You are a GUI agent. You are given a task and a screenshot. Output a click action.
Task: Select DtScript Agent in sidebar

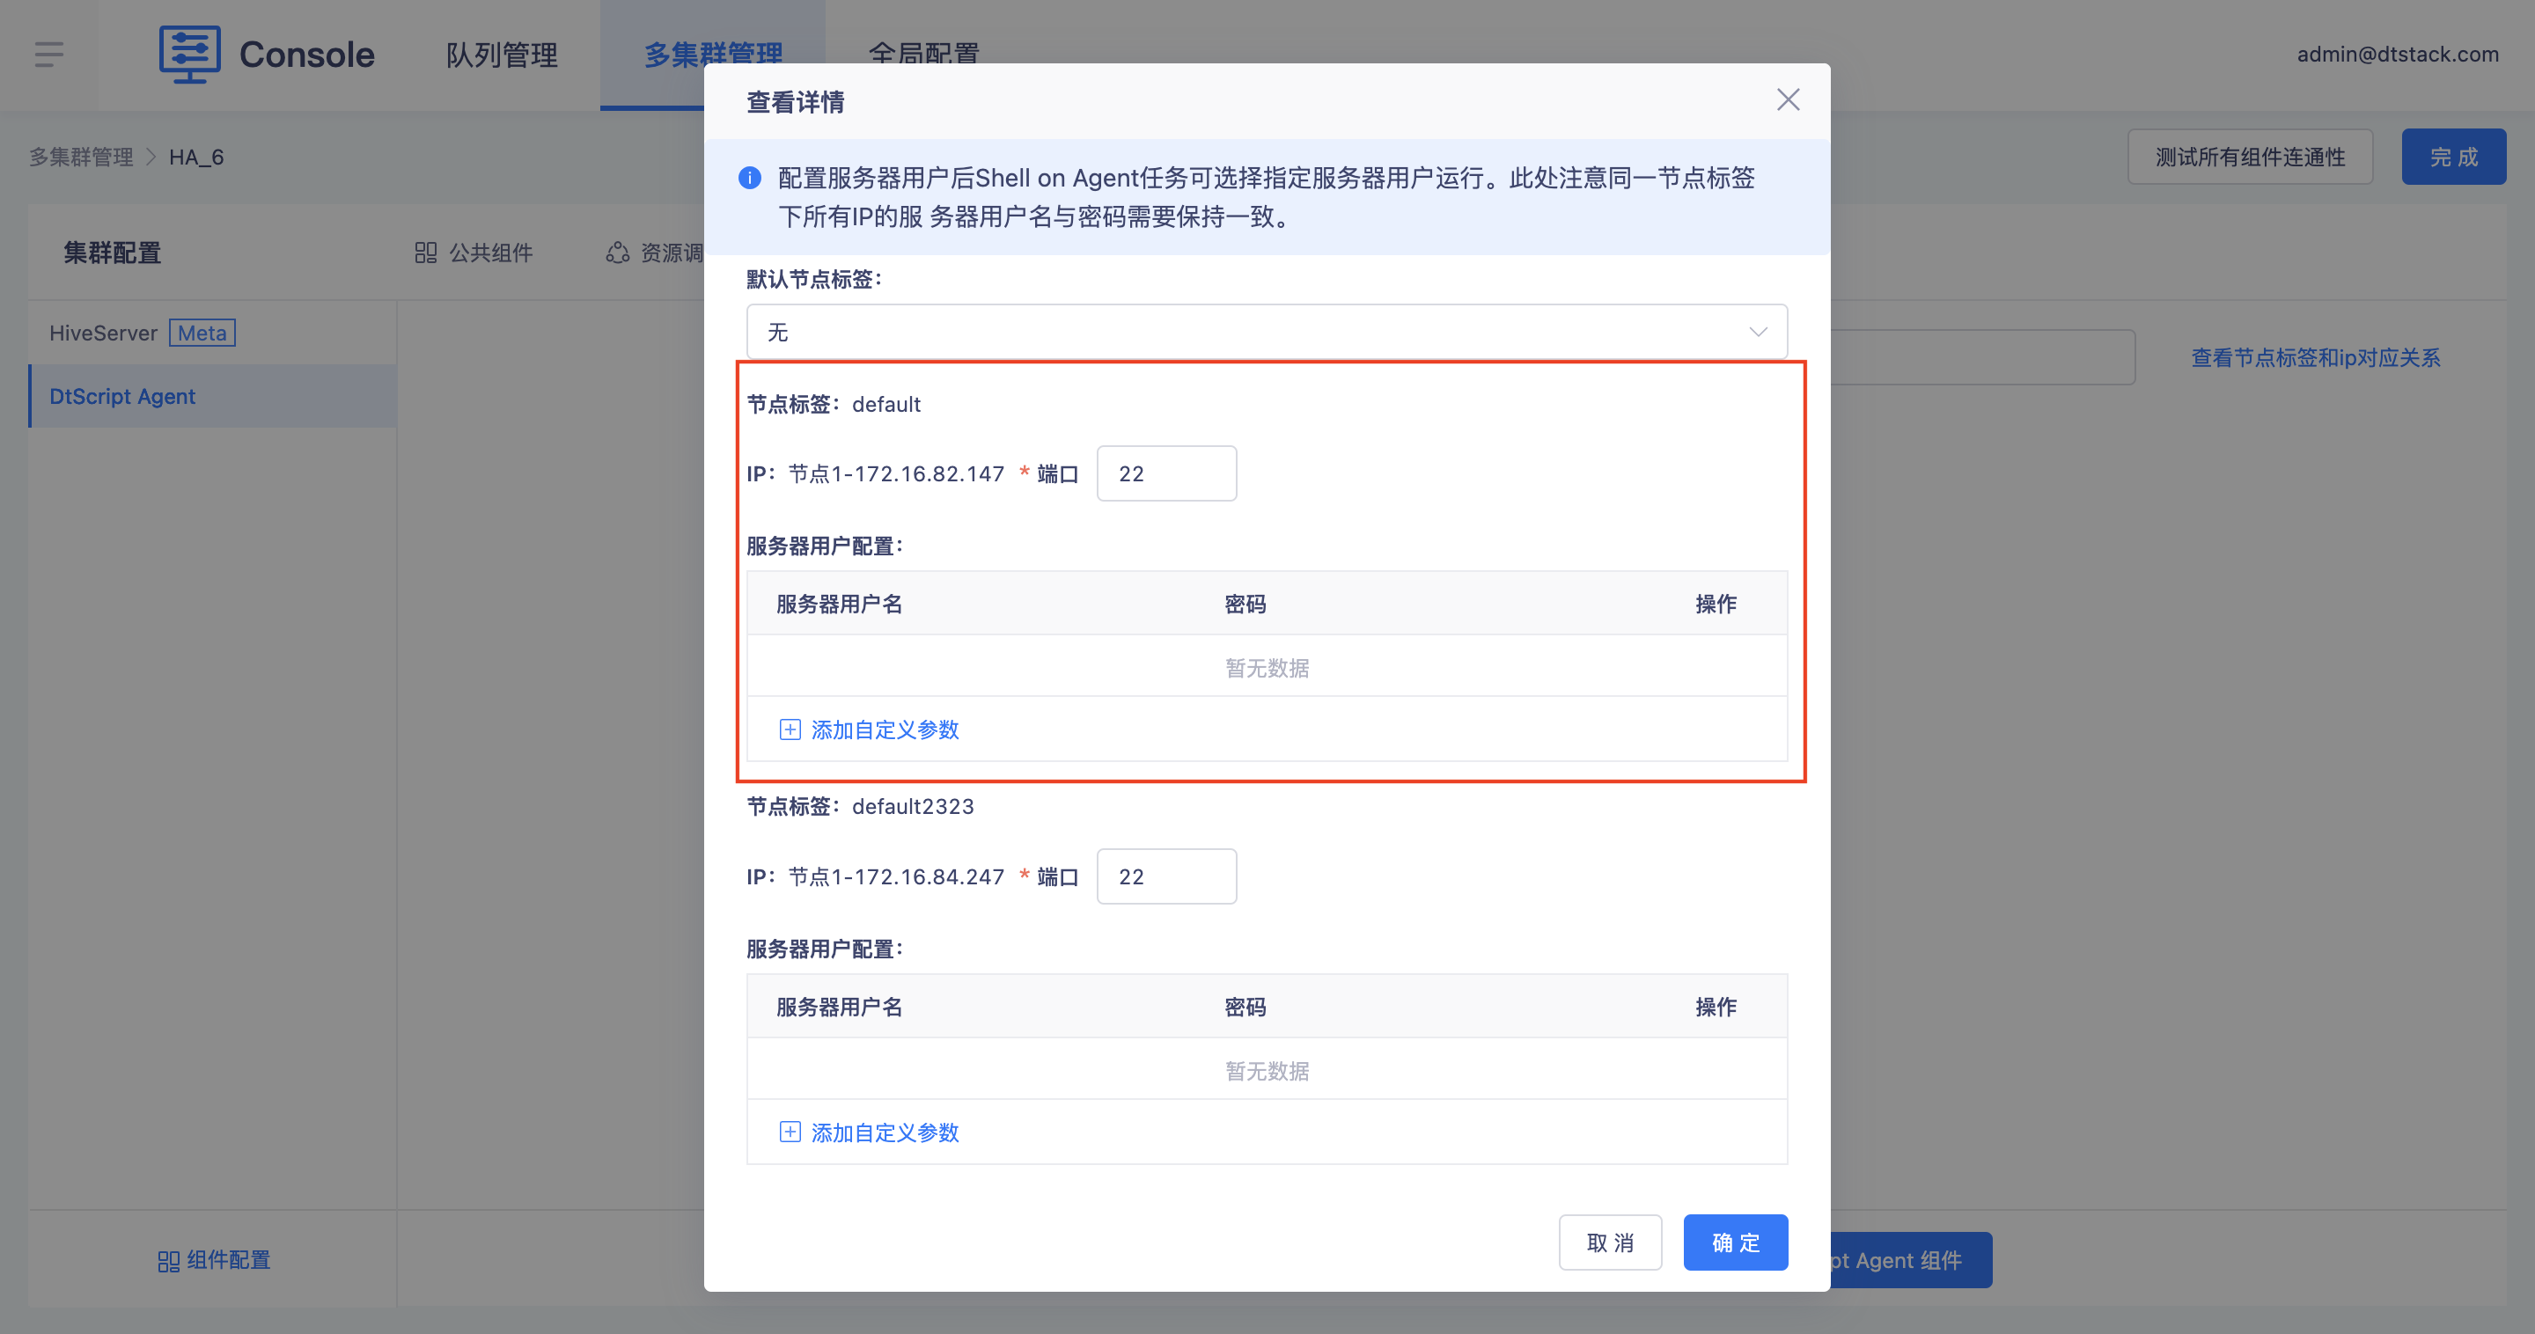pyautogui.click(x=212, y=395)
